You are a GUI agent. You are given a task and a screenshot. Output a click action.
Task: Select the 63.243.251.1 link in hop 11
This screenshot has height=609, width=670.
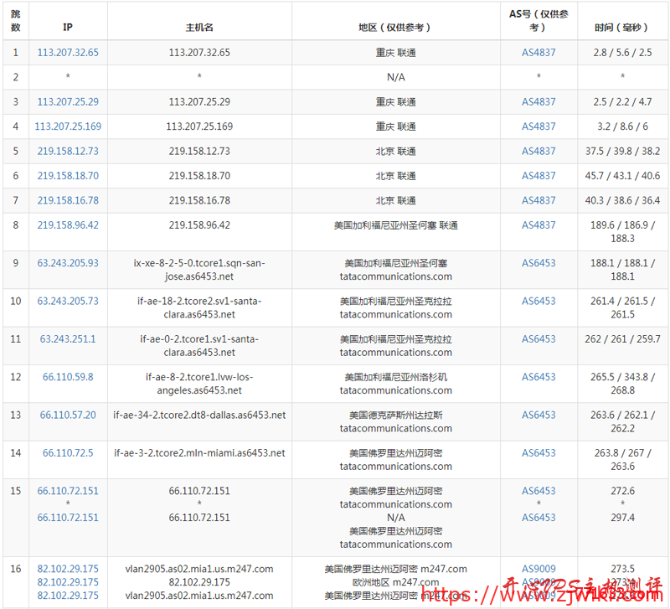pyautogui.click(x=67, y=339)
